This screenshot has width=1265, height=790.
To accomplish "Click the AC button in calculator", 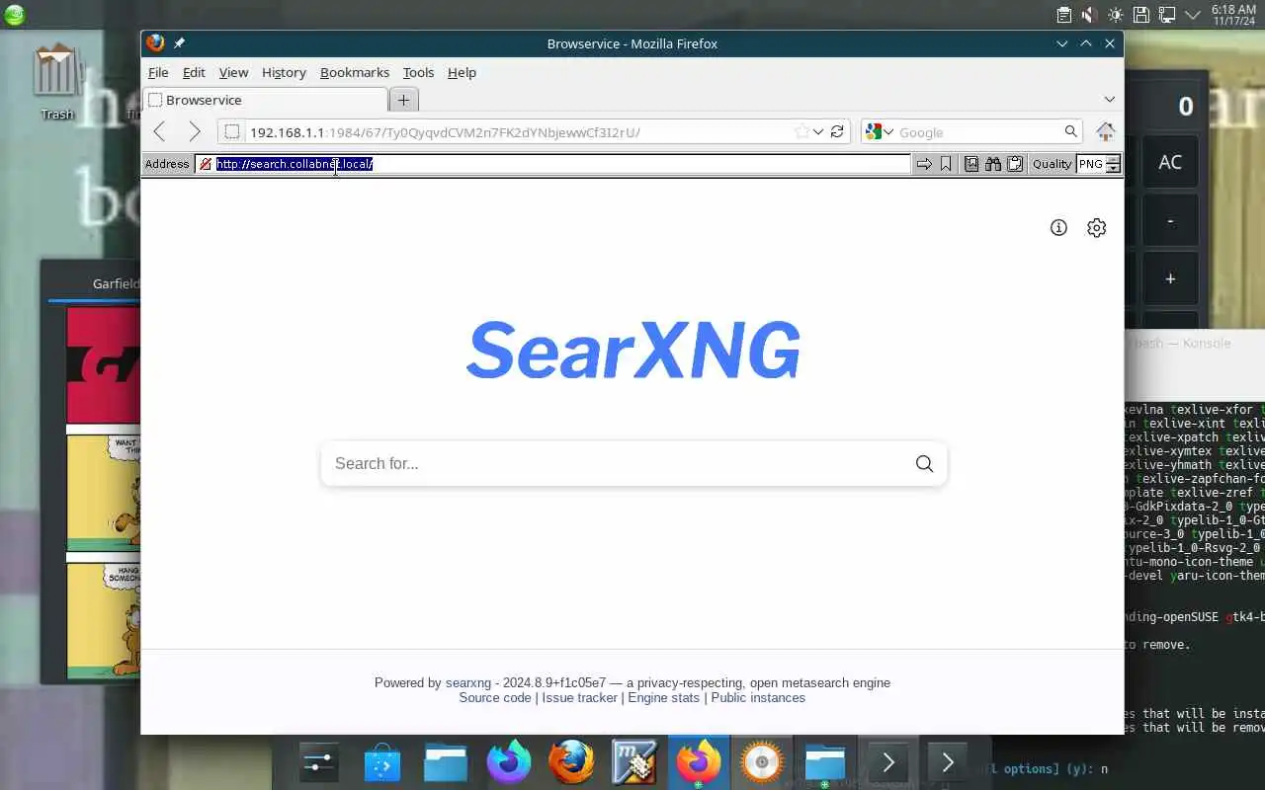I will (x=1170, y=162).
